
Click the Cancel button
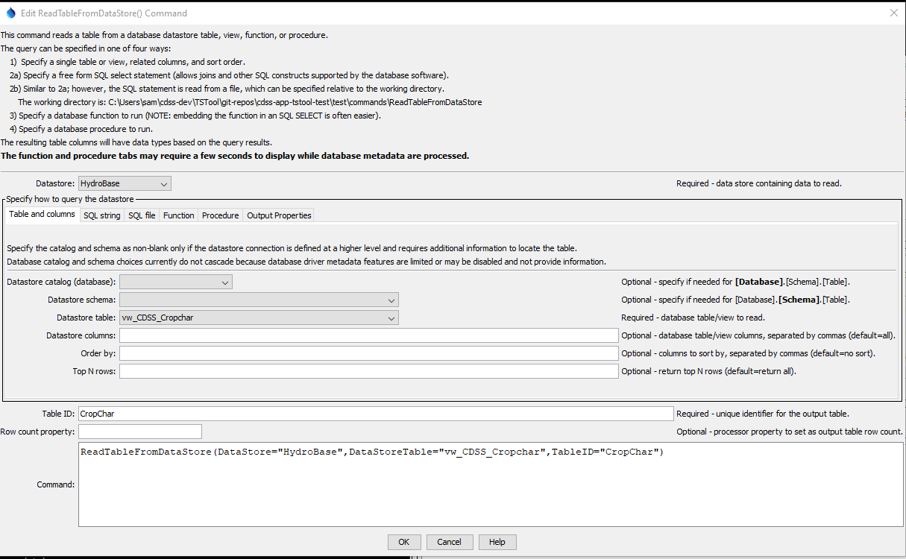(x=450, y=542)
